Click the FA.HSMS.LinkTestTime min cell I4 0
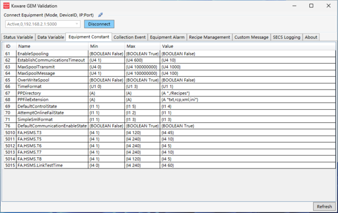This screenshot has height=213, width=338. 106,165
